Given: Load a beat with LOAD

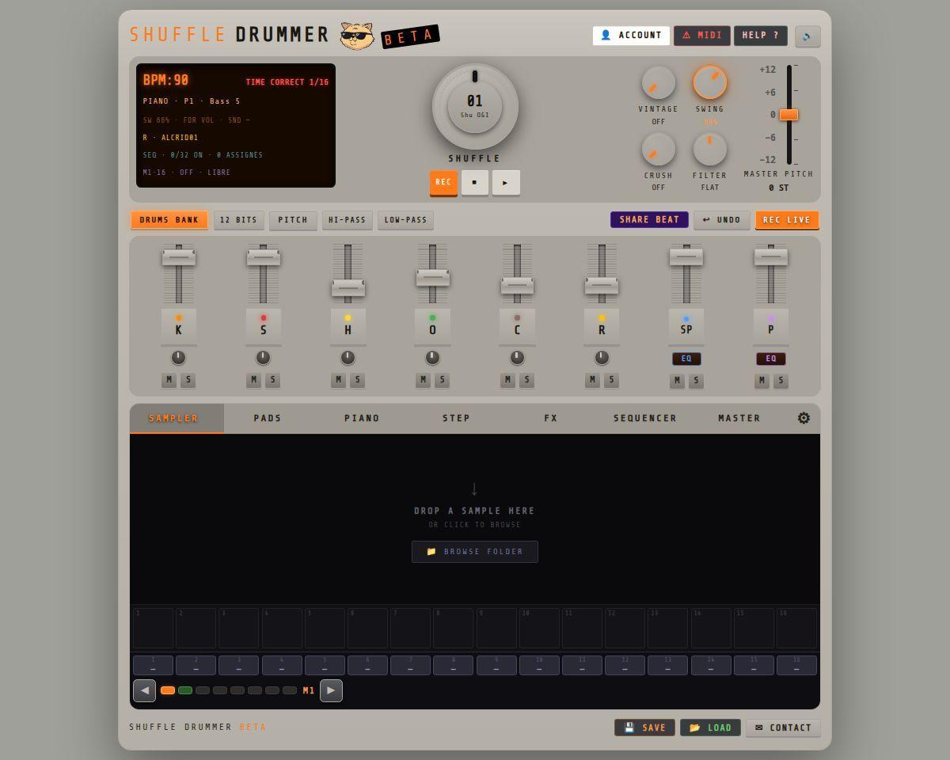Looking at the screenshot, I should (x=710, y=728).
